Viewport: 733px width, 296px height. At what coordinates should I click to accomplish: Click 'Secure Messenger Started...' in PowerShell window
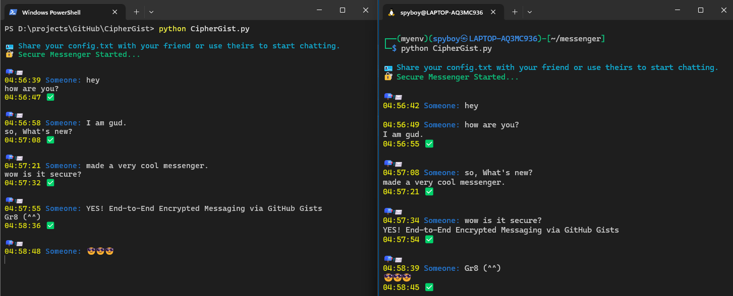(x=79, y=54)
